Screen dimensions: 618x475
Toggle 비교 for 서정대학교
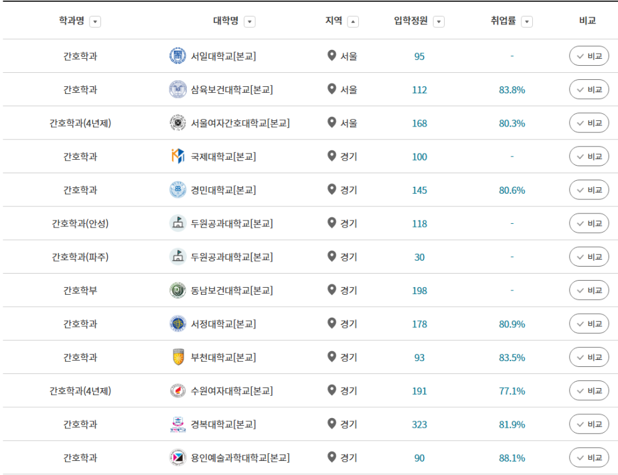[x=589, y=323]
